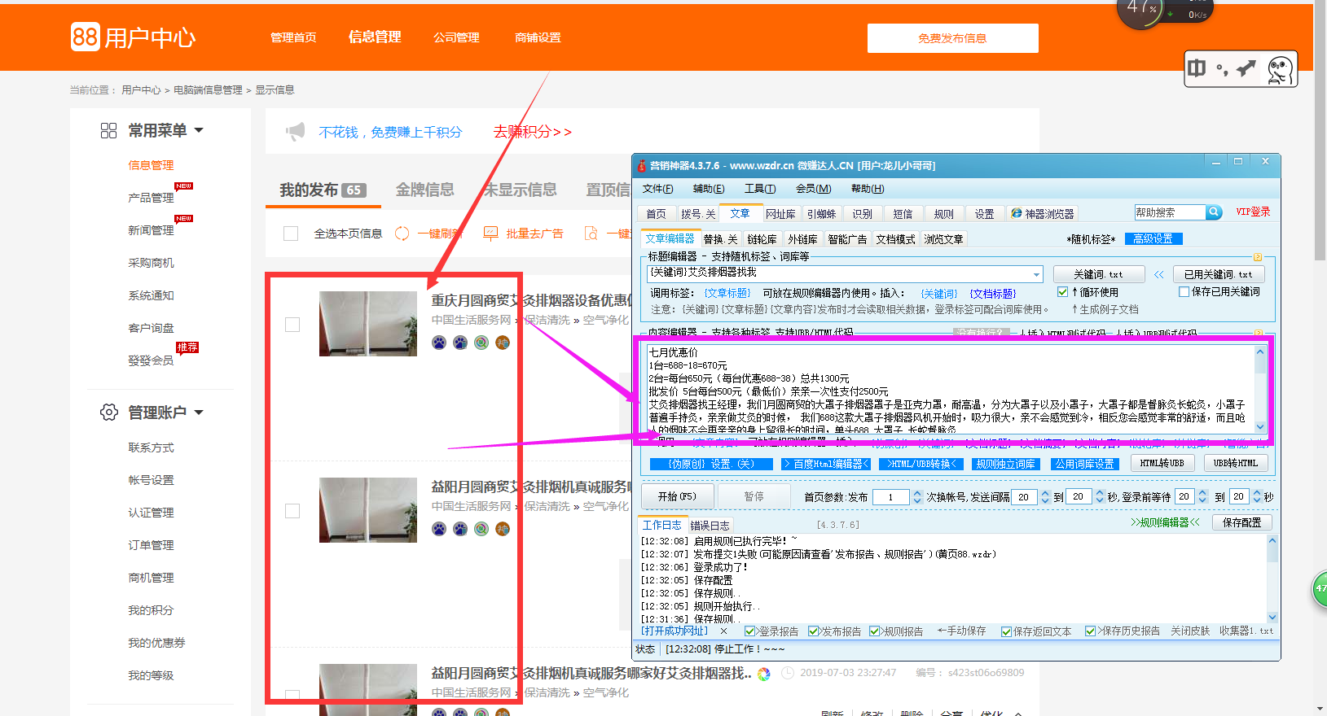Uncheck the 循环使用 checkbox
This screenshot has height=716, width=1327.
1062,292
